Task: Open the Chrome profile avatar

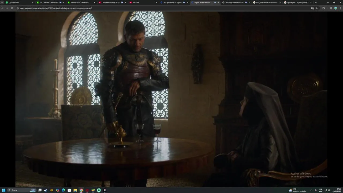Action: click(x=335, y=8)
